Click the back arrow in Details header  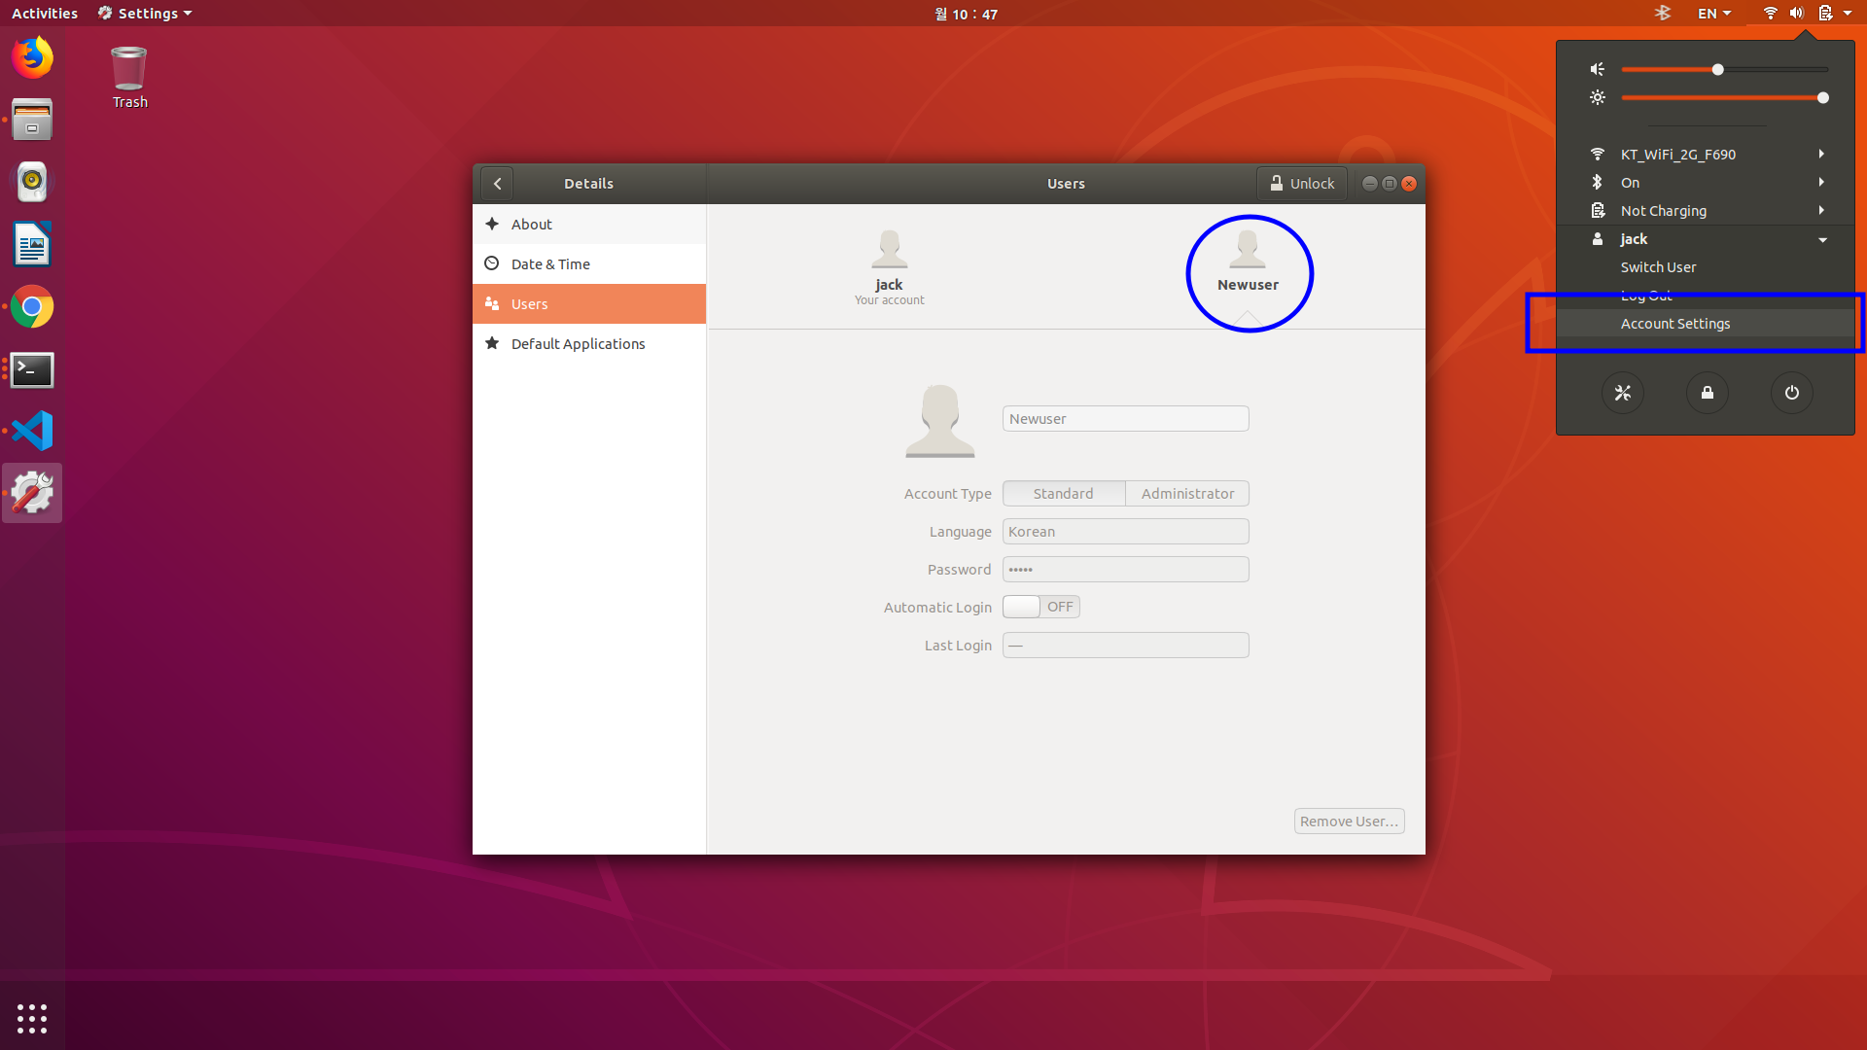[497, 184]
